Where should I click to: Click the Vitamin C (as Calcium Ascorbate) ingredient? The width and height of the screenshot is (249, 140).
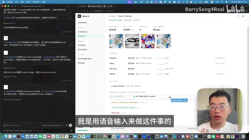(x=124, y=103)
